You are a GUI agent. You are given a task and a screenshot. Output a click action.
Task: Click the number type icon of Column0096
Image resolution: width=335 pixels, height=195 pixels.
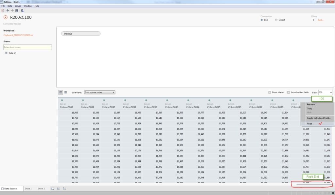coord(230,100)
